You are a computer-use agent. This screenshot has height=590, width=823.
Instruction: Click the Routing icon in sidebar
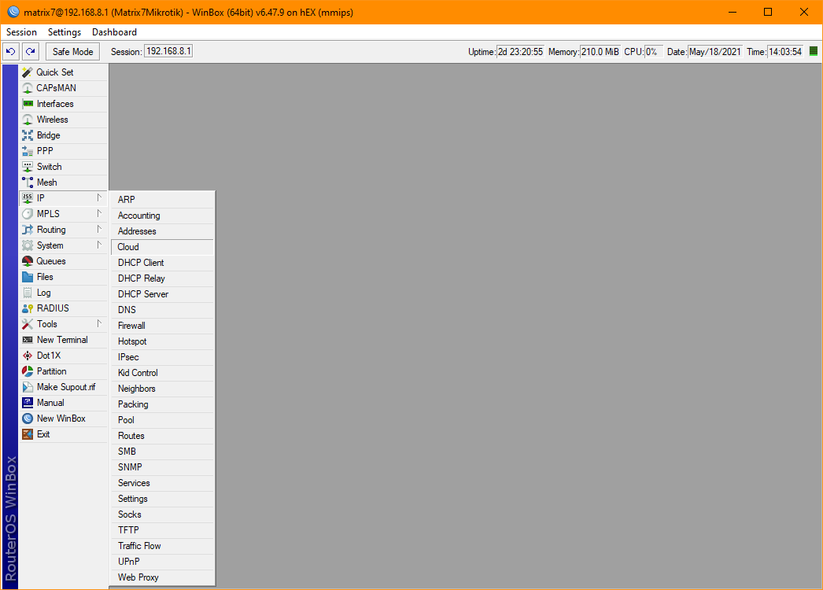(28, 230)
